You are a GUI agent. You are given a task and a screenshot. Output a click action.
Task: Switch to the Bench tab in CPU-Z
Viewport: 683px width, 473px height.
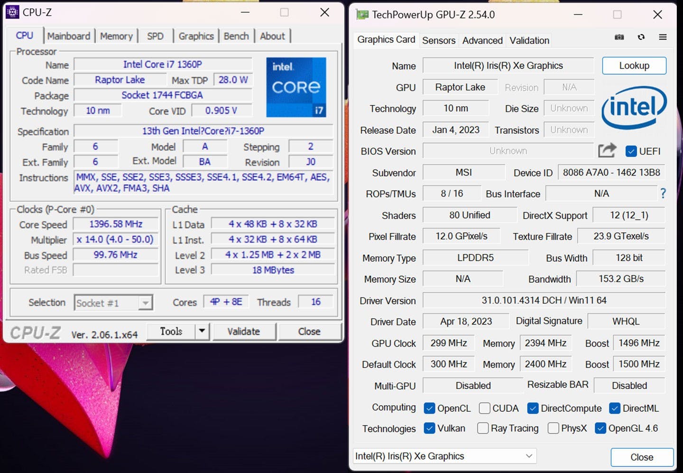(x=236, y=36)
